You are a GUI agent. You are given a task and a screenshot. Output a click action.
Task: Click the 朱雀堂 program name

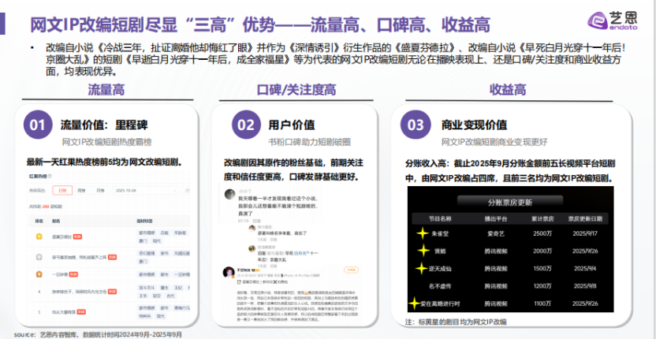tap(440, 233)
